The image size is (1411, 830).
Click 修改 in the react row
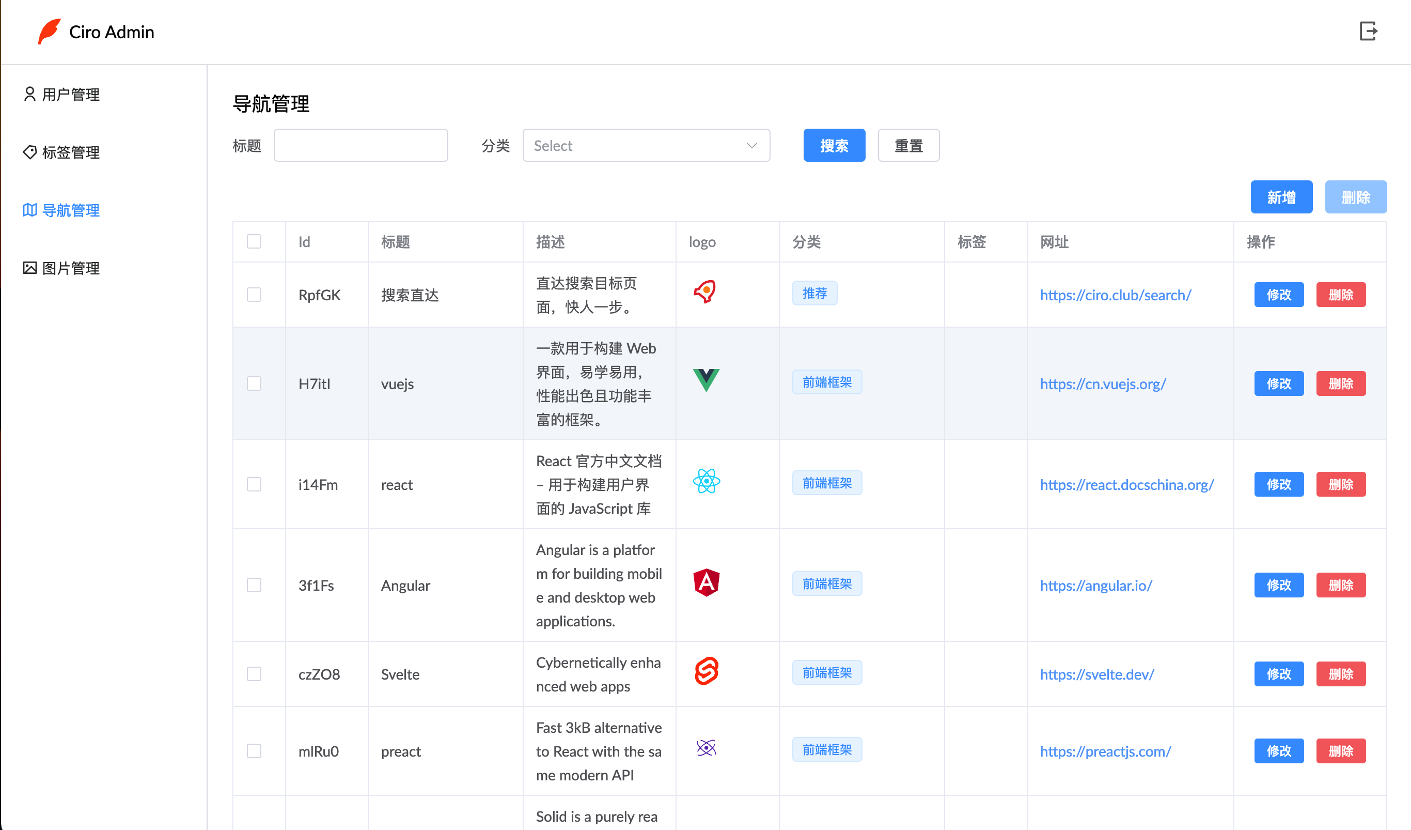click(x=1279, y=484)
